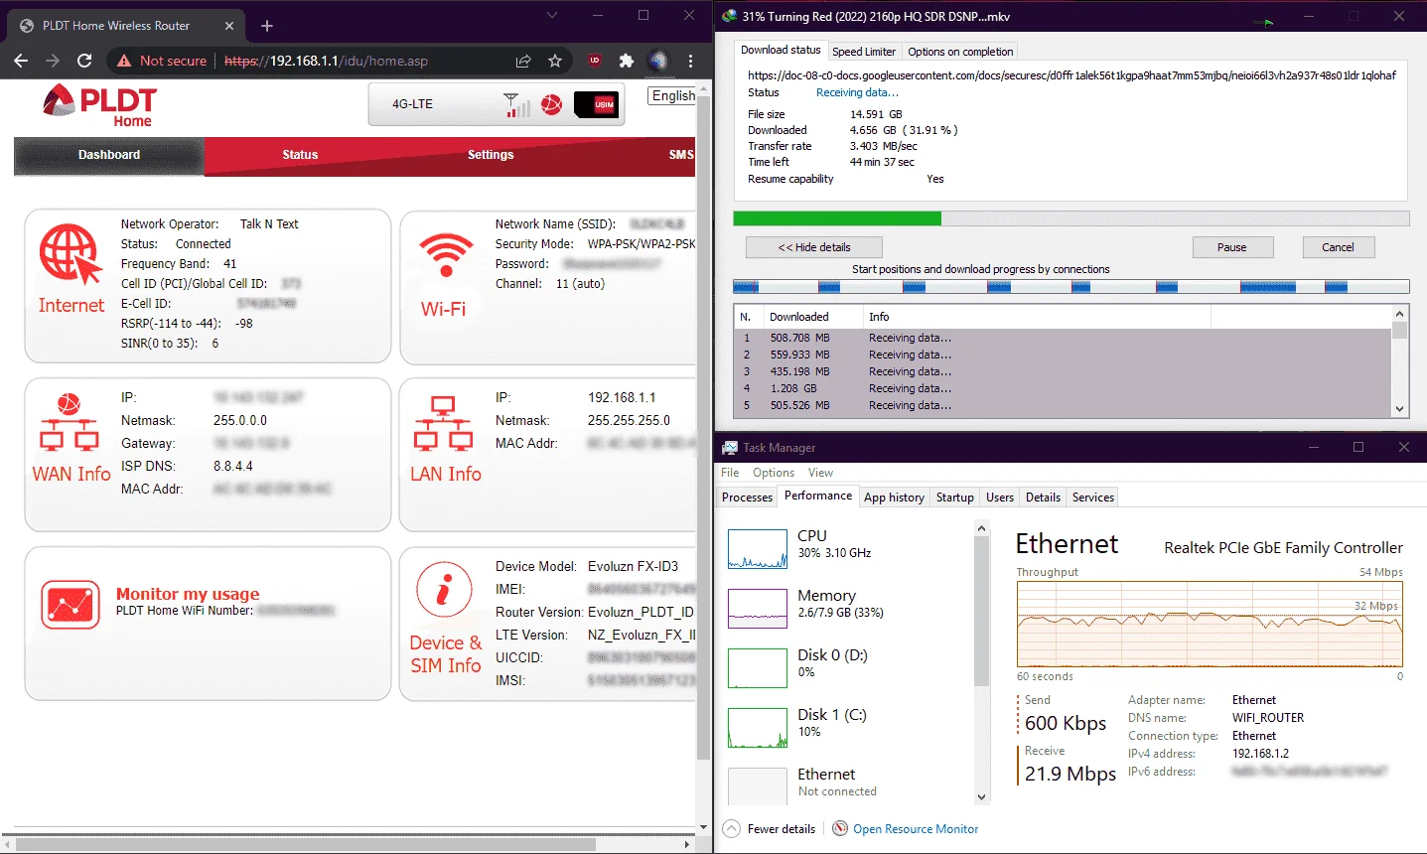This screenshot has height=854, width=1427.
Task: Click the green download progress bar
Action: 1070,218
